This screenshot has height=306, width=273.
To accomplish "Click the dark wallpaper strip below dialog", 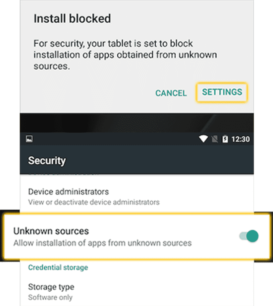I will (x=137, y=123).
